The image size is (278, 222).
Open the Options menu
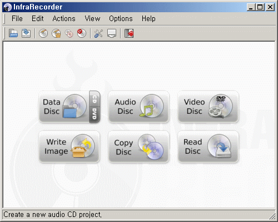pyautogui.click(x=121, y=19)
